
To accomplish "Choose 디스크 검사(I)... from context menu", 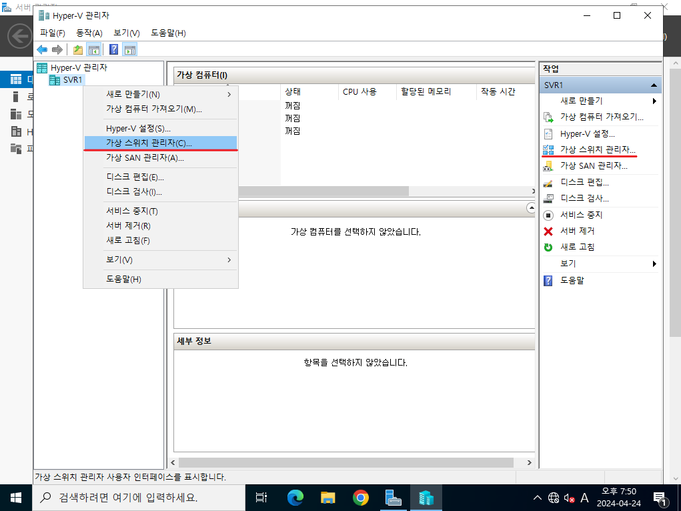I will (x=161, y=191).
